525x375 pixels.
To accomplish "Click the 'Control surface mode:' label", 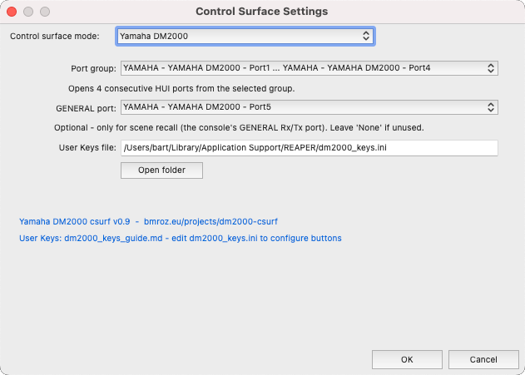I will (x=55, y=36).
